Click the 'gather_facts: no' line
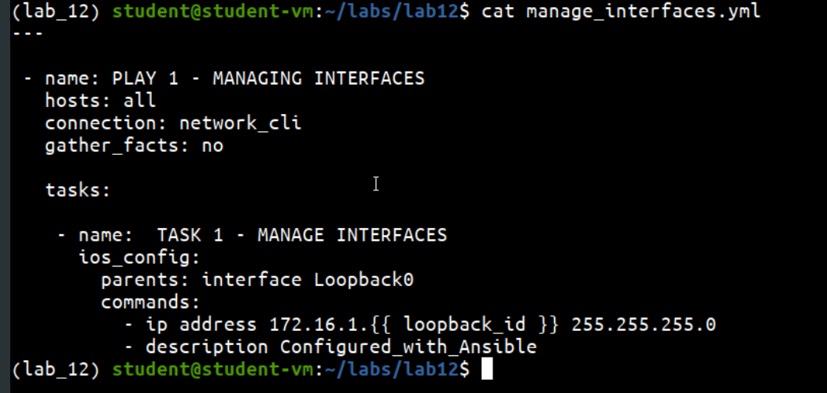827x393 pixels. [x=134, y=145]
